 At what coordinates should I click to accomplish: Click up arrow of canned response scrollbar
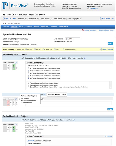pyautogui.click(x=110, y=82)
